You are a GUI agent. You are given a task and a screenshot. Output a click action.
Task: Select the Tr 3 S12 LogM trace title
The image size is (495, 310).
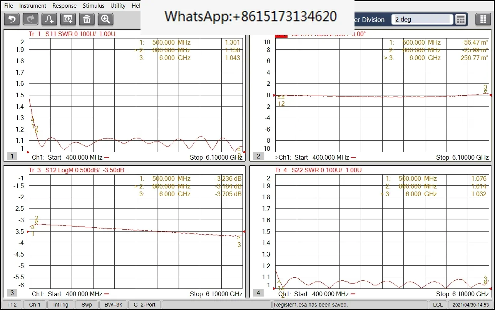(76, 170)
